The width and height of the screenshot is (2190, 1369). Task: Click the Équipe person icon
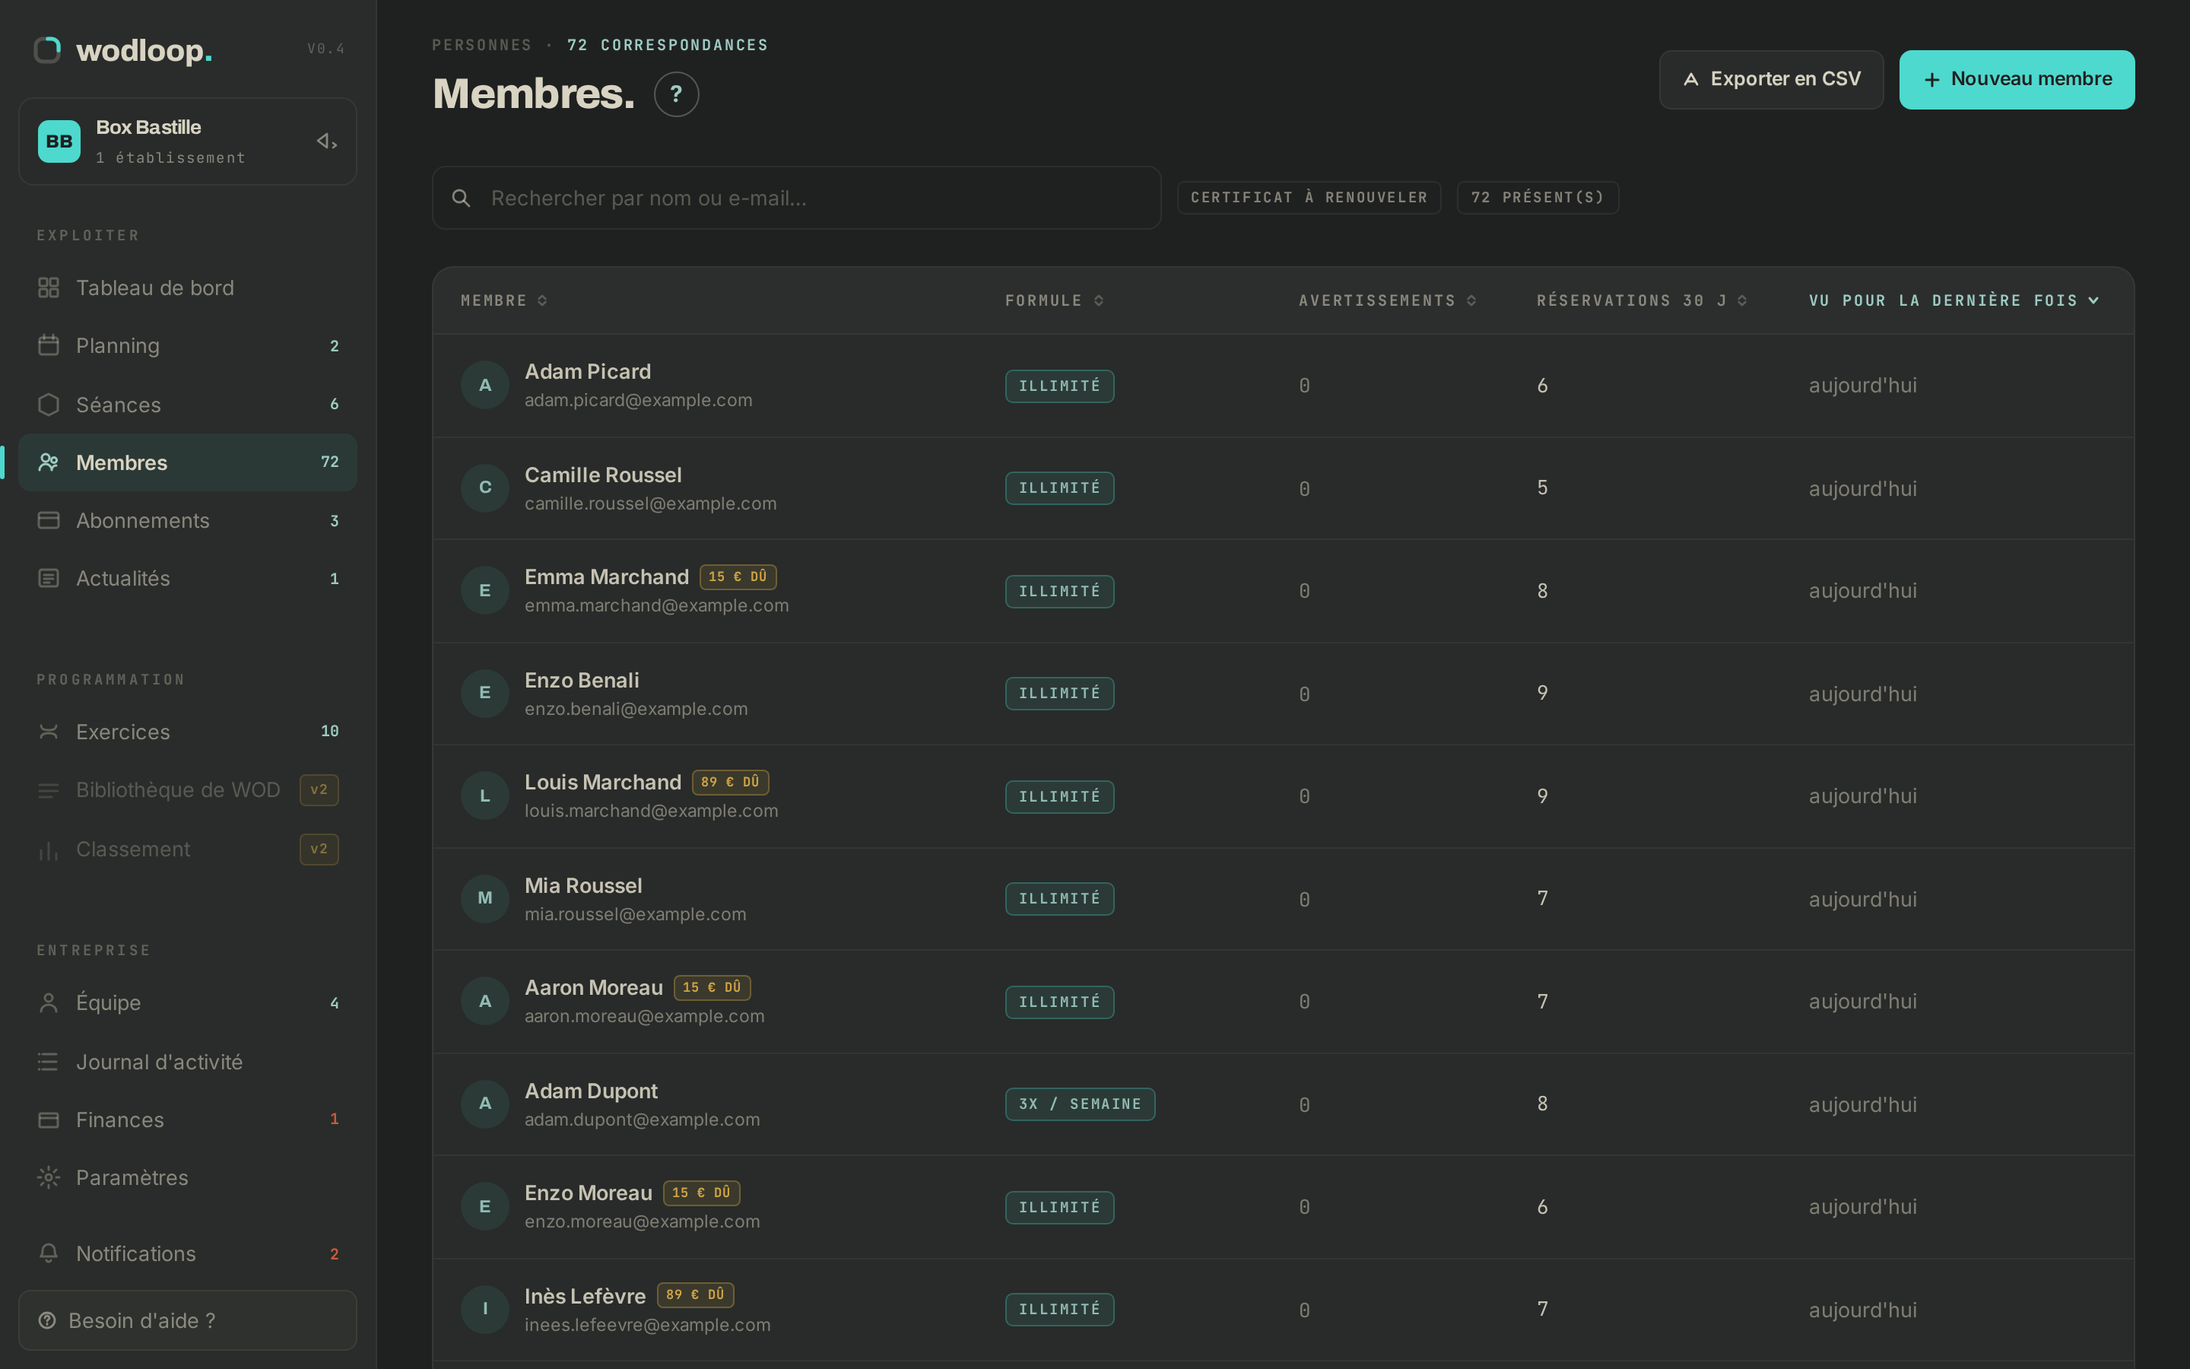click(49, 1002)
